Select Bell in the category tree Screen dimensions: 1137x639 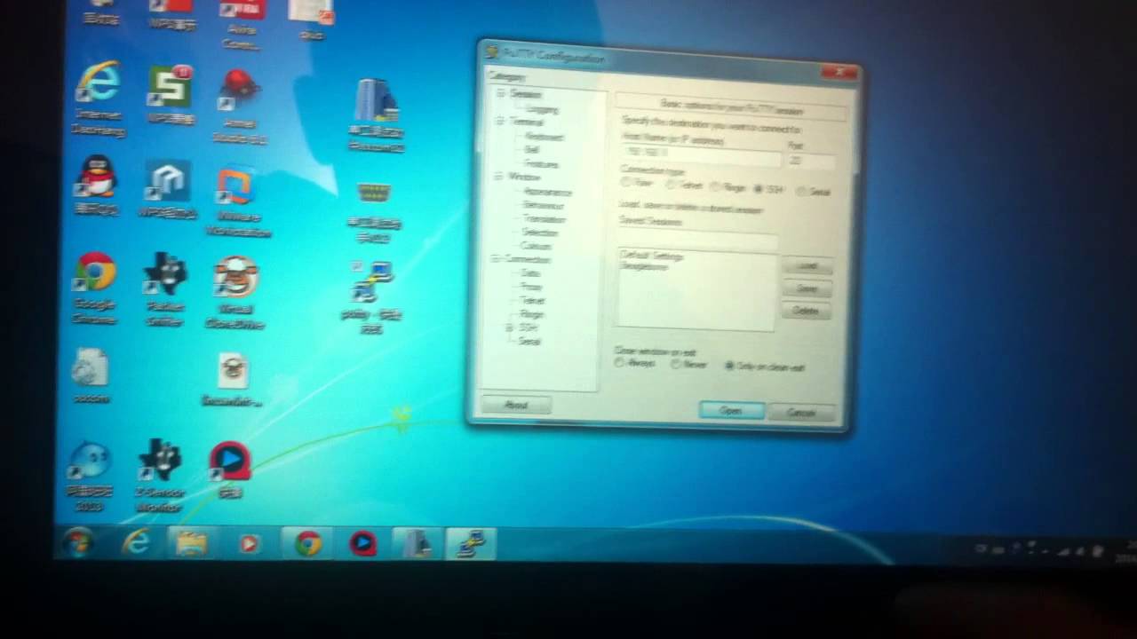point(532,150)
